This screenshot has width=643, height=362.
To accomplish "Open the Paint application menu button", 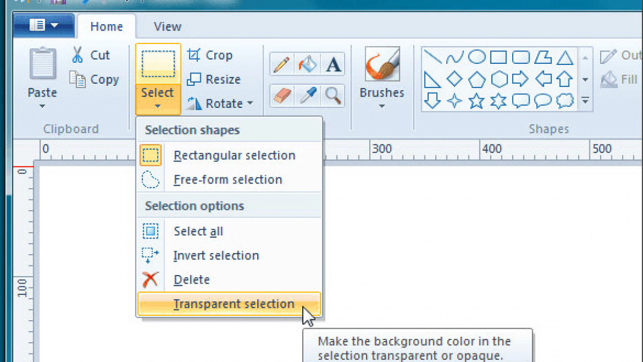I will coord(44,26).
